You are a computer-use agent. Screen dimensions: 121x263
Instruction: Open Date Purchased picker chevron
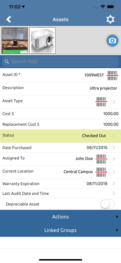(114, 148)
